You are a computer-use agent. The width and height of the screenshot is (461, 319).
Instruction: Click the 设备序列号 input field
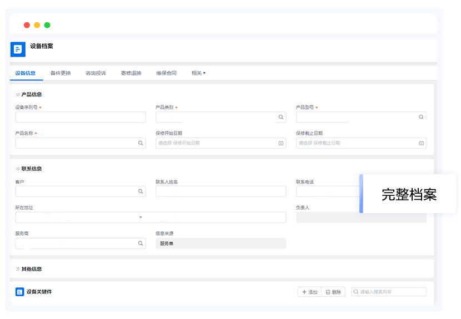click(81, 117)
